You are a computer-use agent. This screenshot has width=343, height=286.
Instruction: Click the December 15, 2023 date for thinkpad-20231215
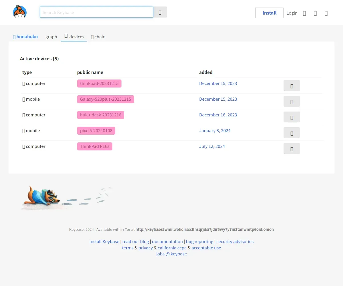pos(218,84)
